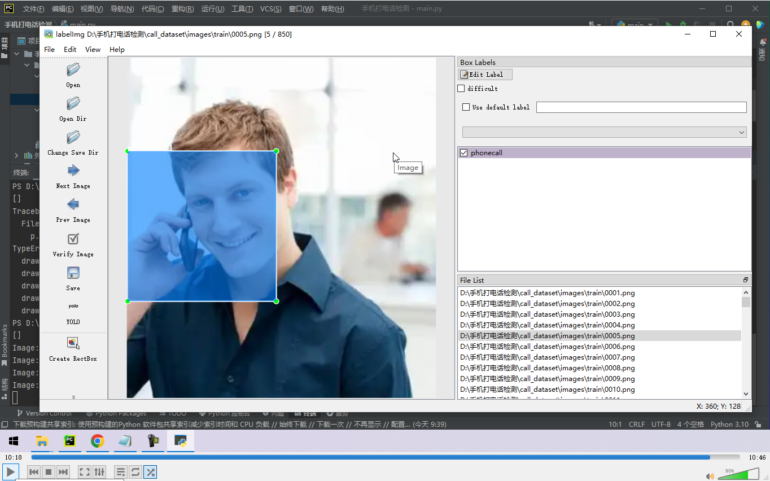
Task: Go to Next Image with the arrow icon
Action: (x=73, y=170)
